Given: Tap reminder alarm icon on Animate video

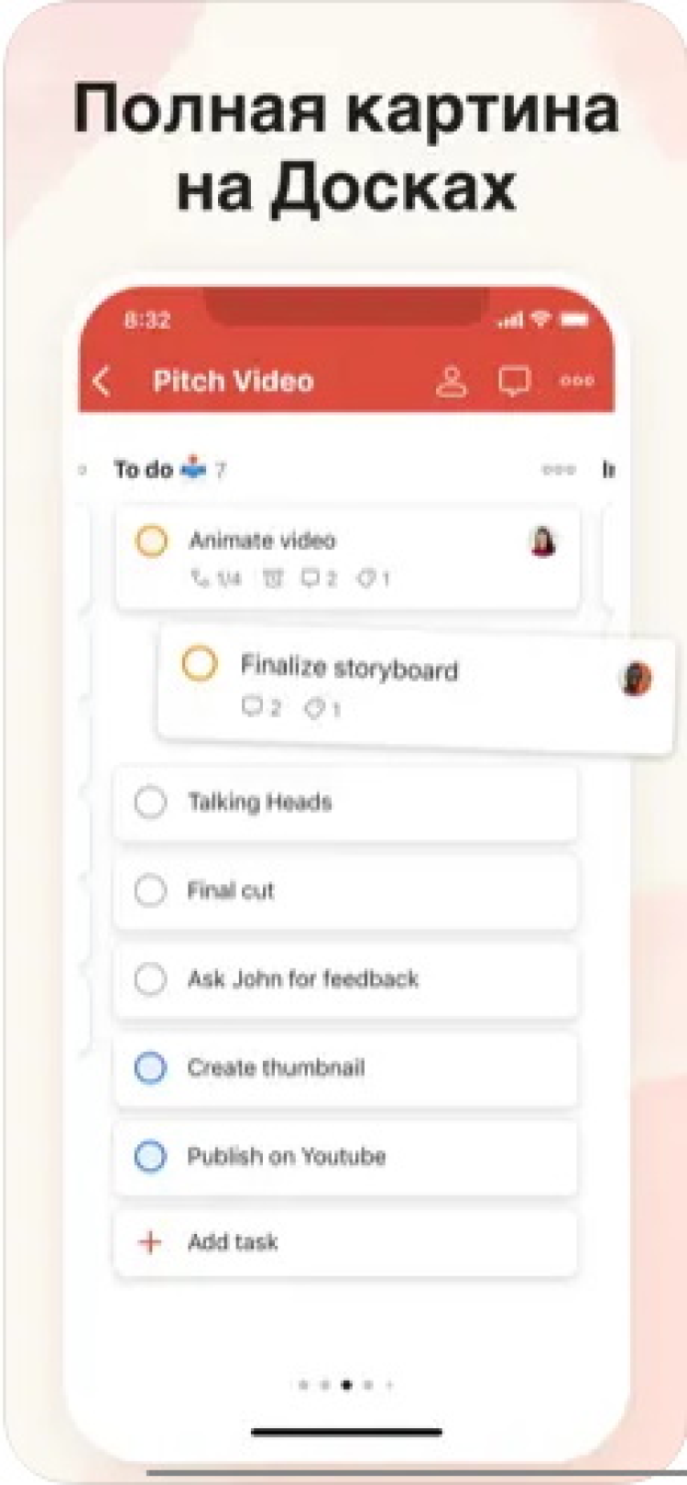Looking at the screenshot, I should [x=272, y=578].
